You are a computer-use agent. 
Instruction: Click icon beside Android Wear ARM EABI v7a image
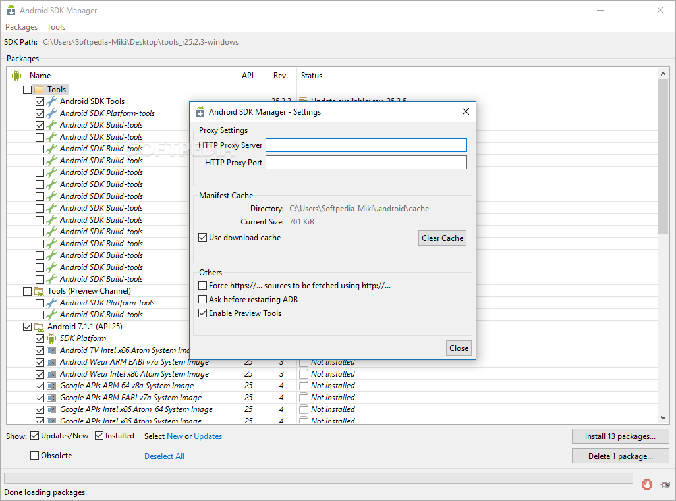pos(51,362)
